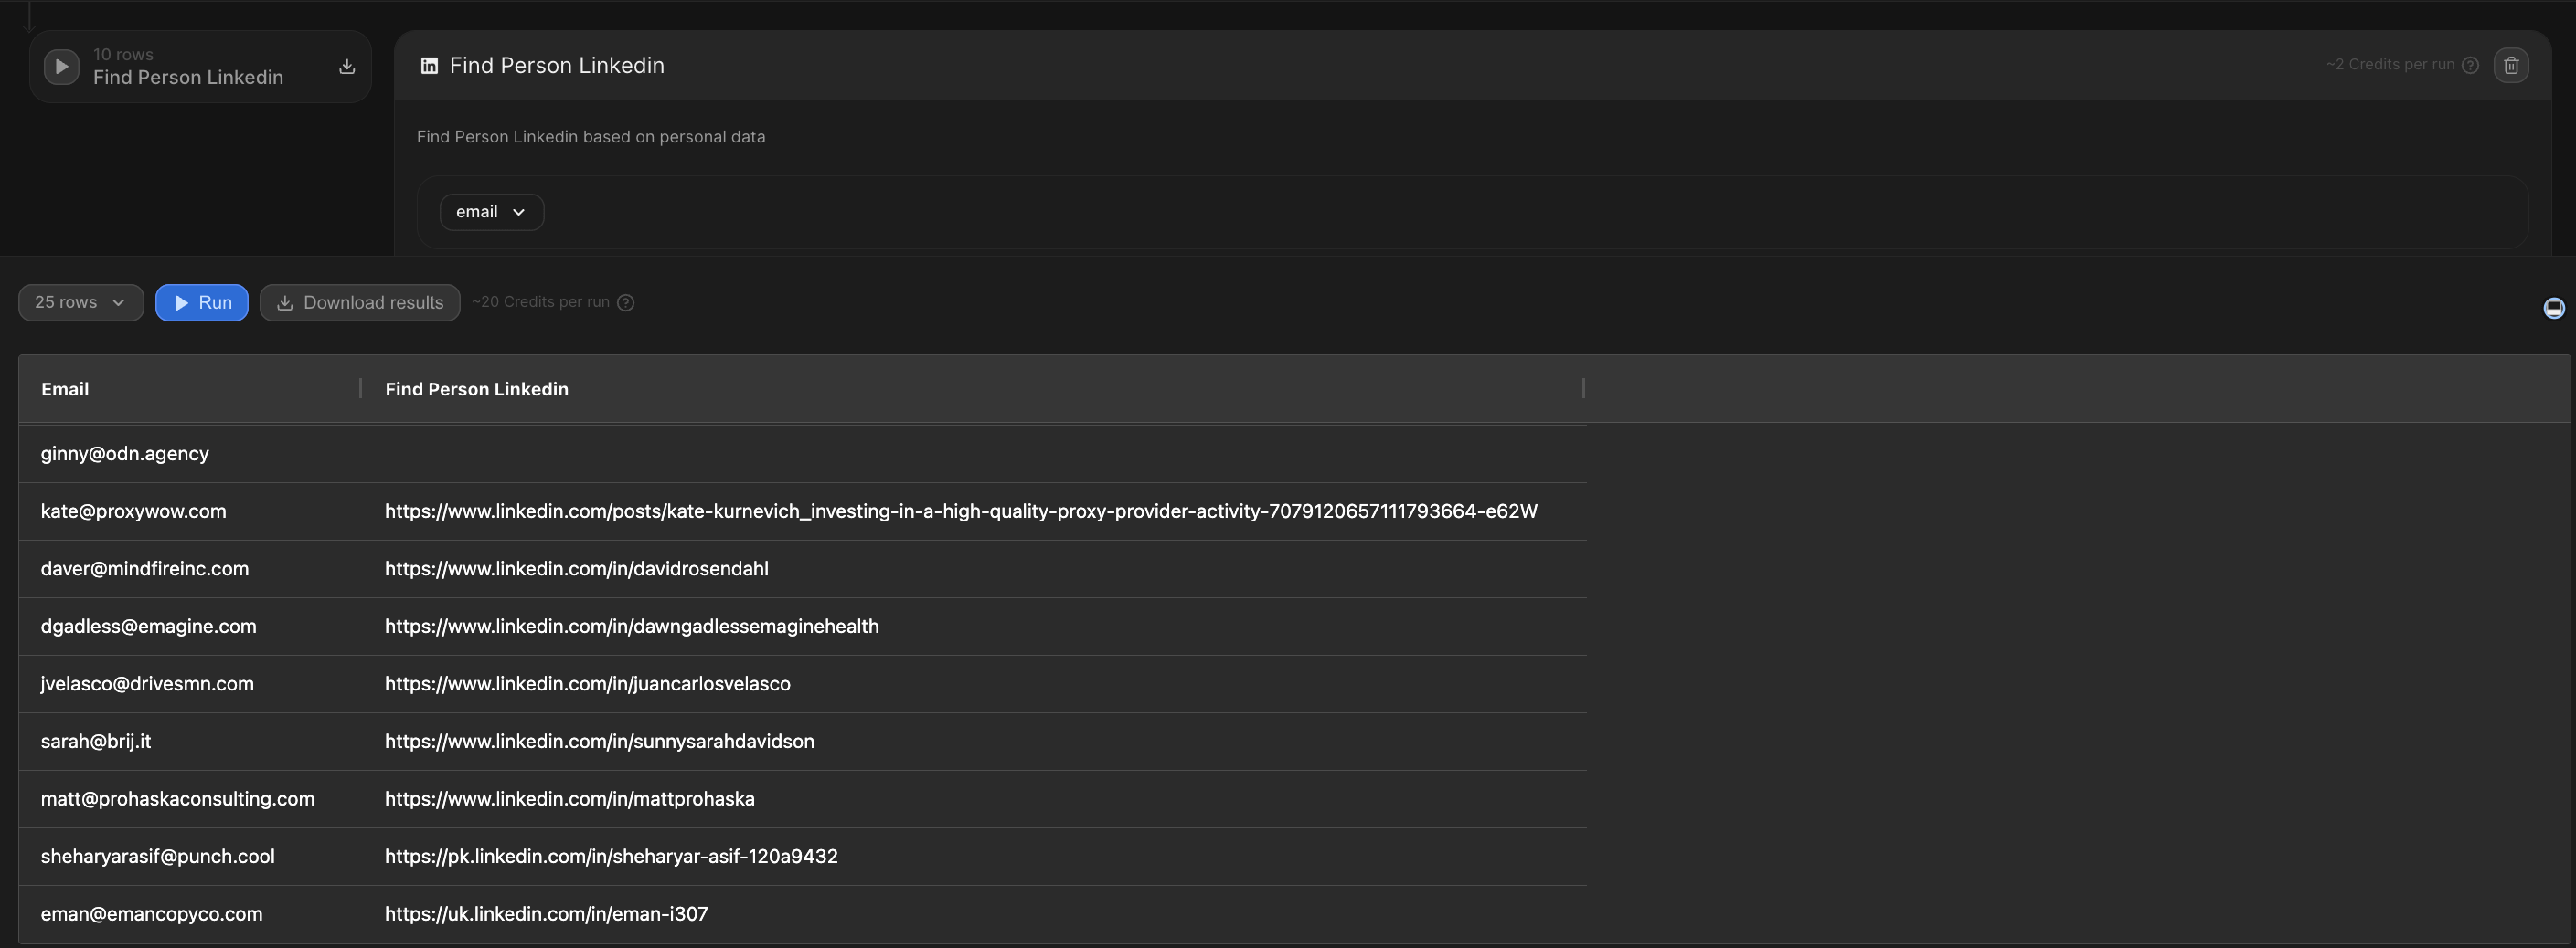
Task: Select sheharyarasif@punch.cool cell
Action: [190, 856]
